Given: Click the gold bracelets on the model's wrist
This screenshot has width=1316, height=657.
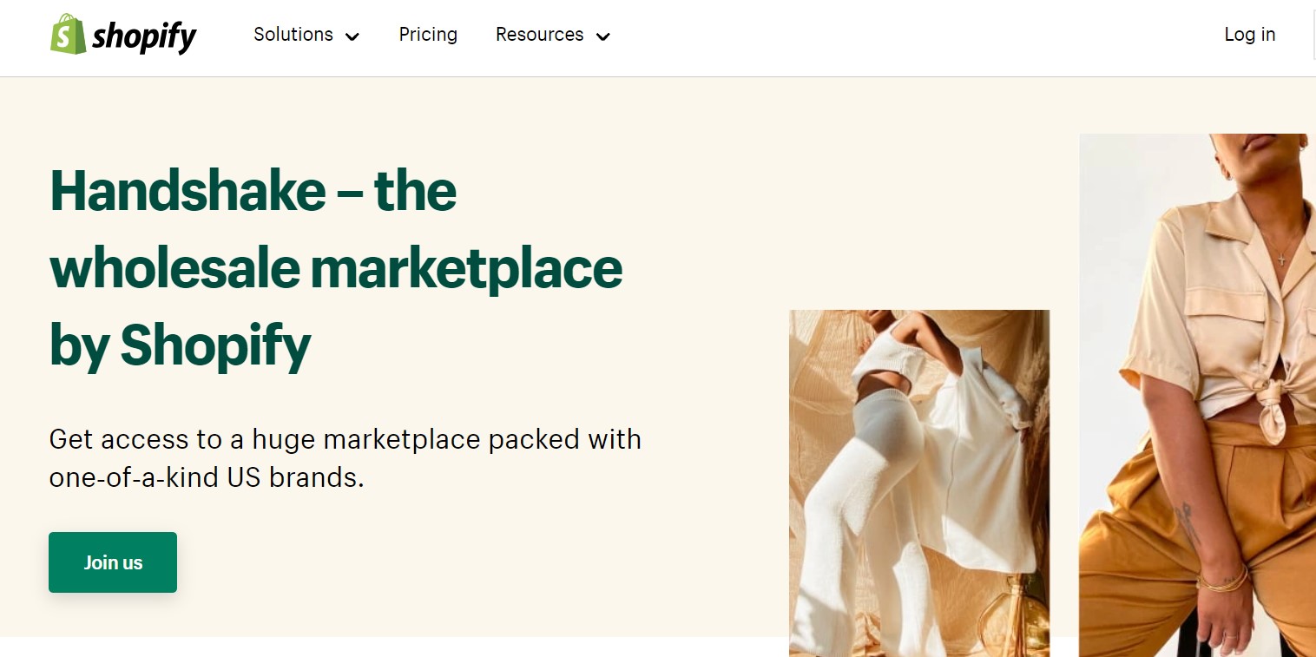Looking at the screenshot, I should tap(1224, 579).
